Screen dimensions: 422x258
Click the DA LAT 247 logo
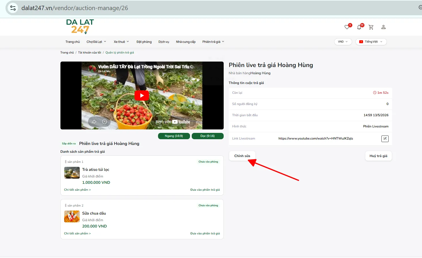point(80,26)
